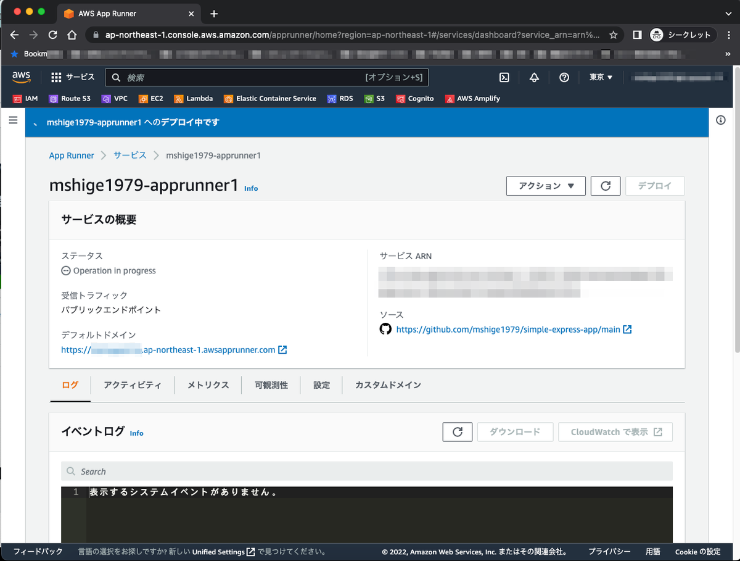
Task: Open the GitHub simple-express-app source link
Action: (514, 330)
